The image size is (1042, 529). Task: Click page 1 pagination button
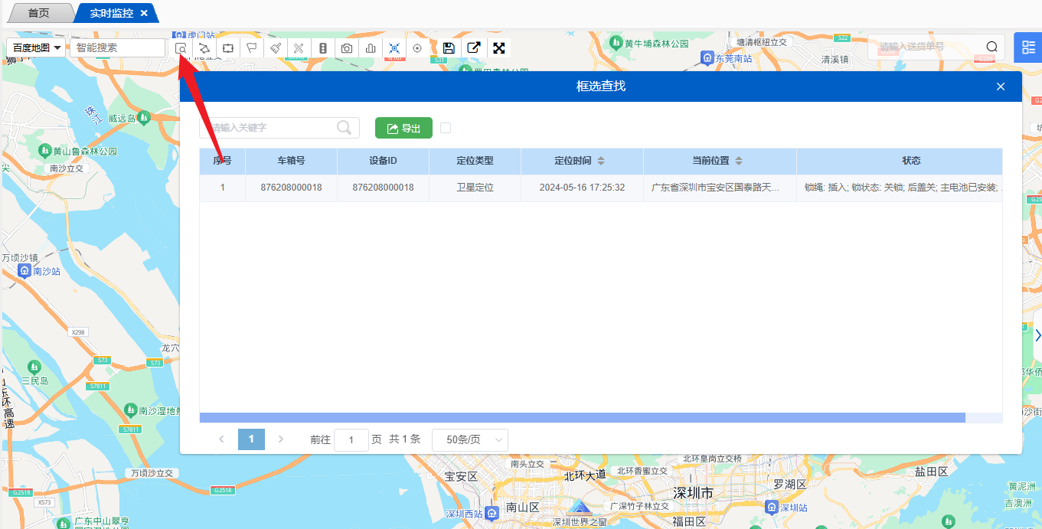[x=251, y=439]
